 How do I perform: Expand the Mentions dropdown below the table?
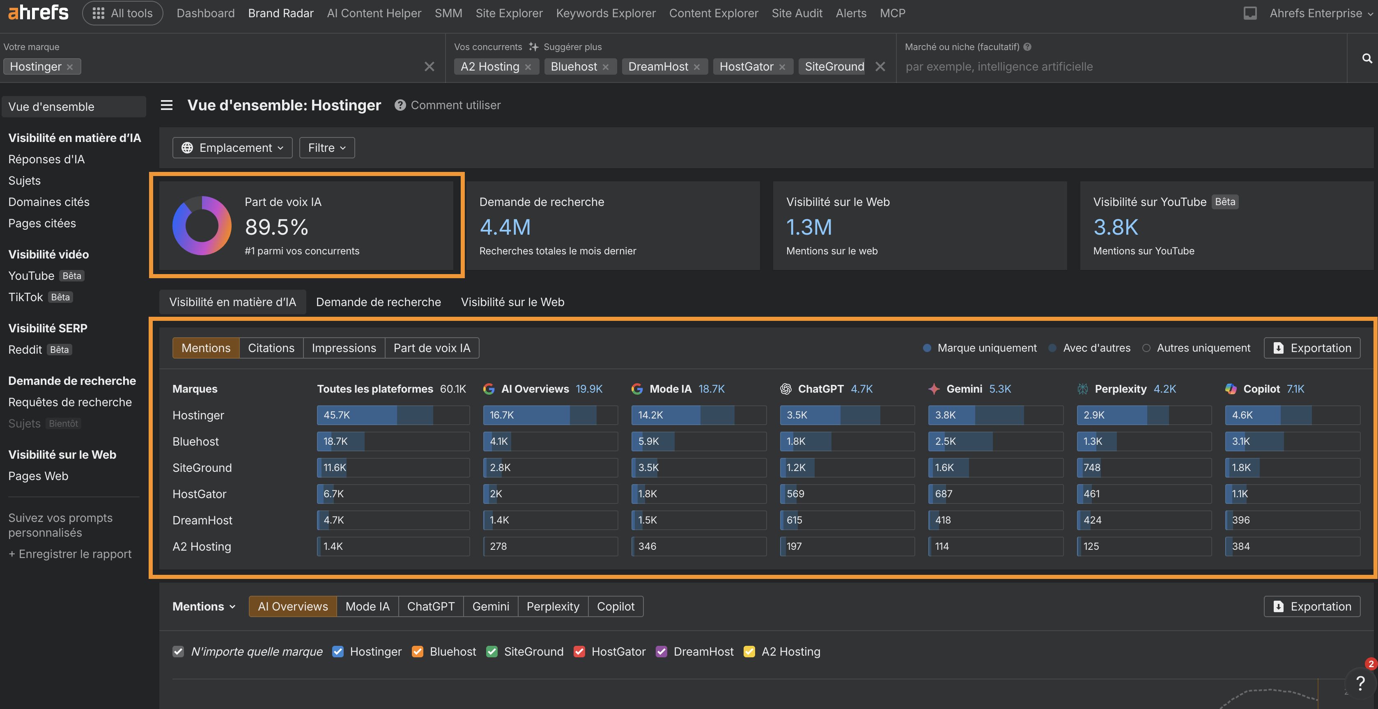pyautogui.click(x=203, y=606)
